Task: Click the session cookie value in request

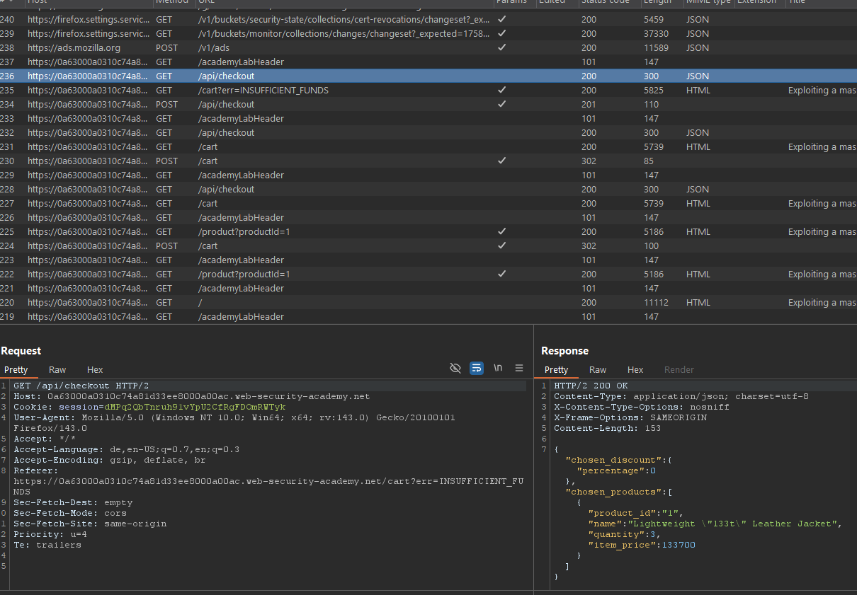Action: point(195,408)
